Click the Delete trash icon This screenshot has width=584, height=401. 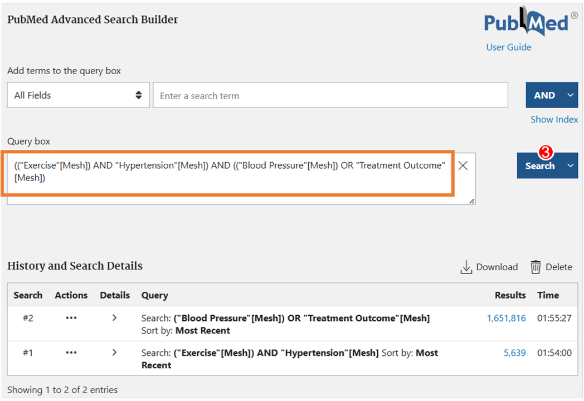point(536,267)
